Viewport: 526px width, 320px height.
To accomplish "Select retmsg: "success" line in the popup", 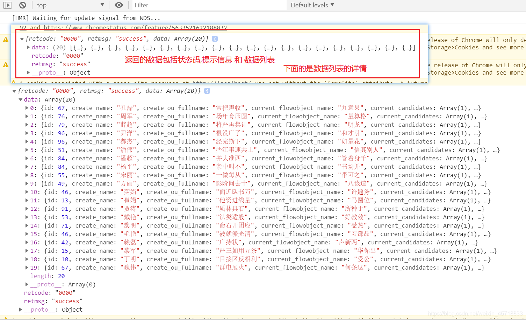I will (x=61, y=64).
